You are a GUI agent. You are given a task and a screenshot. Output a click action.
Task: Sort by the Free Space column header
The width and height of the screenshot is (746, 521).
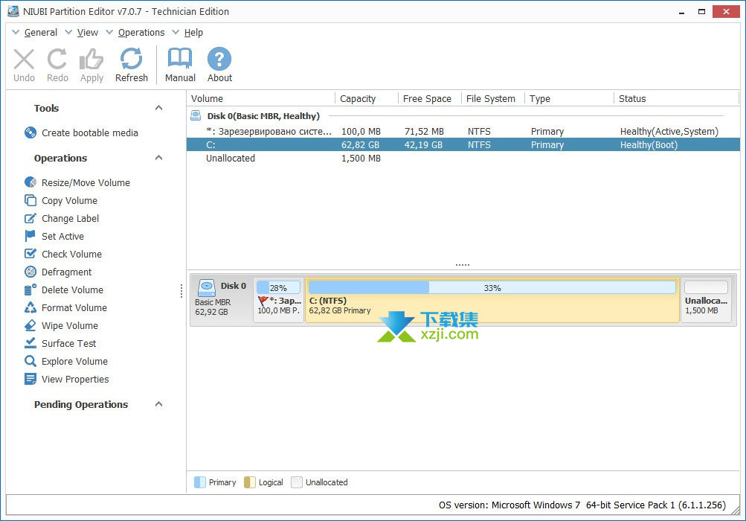coord(430,98)
